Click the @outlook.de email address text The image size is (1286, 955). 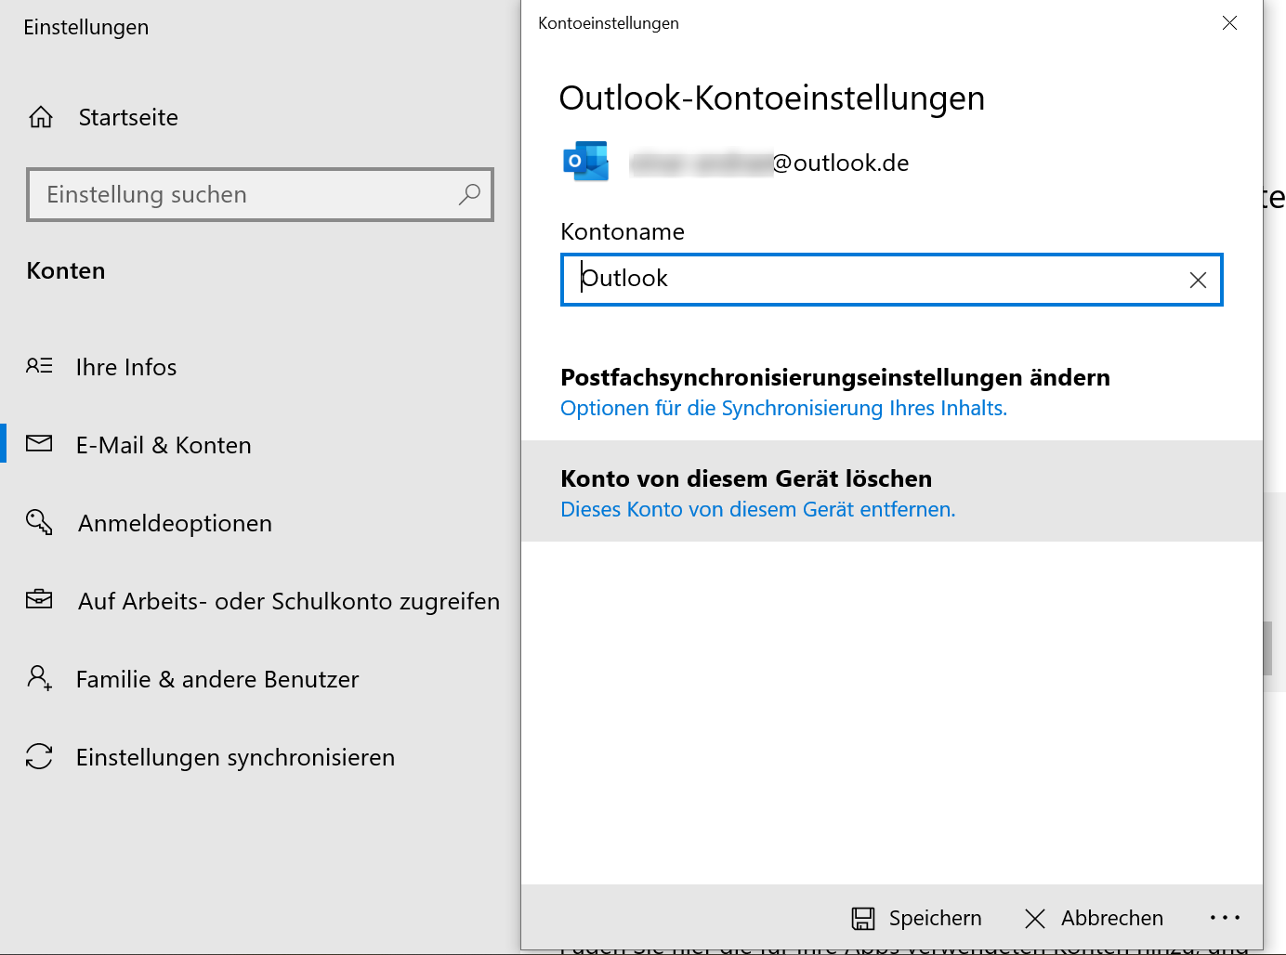(841, 163)
